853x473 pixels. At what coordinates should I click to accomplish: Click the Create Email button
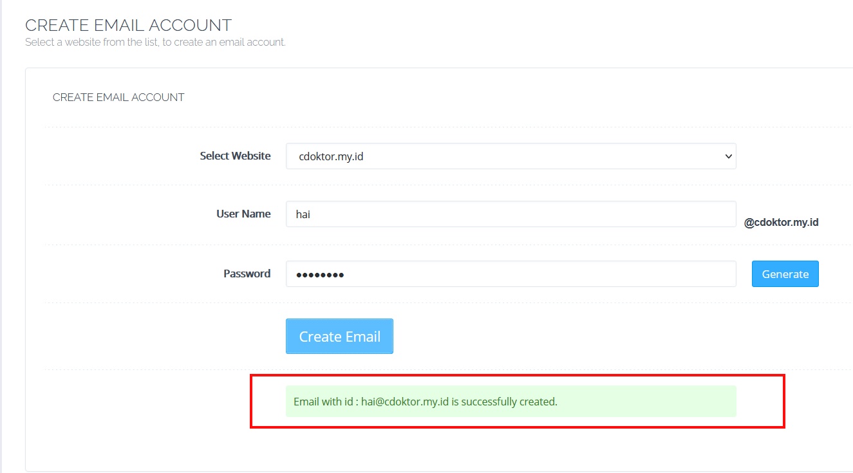(339, 335)
